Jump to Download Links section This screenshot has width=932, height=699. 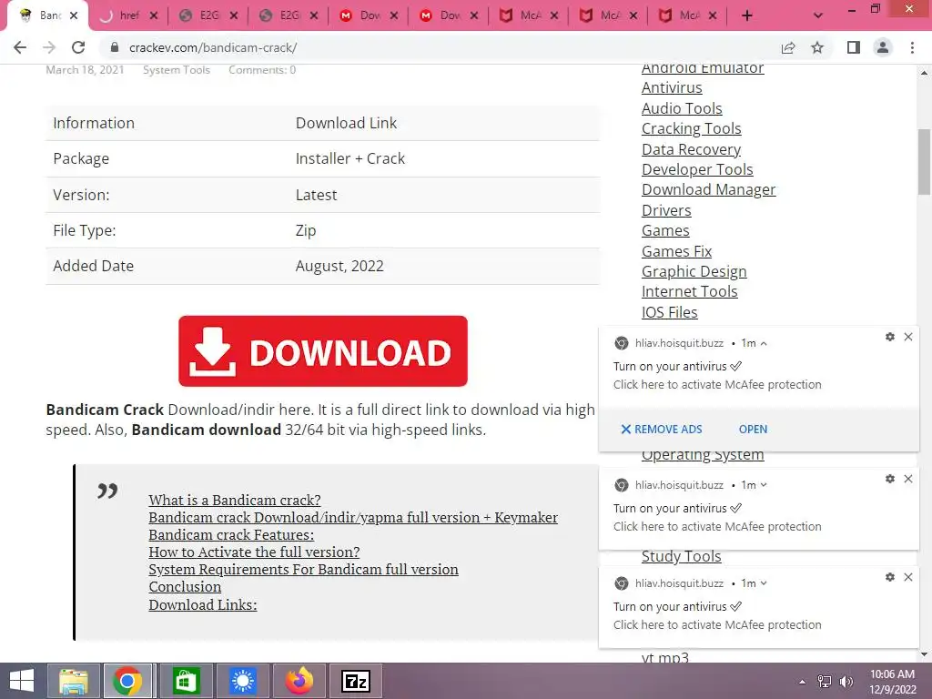tap(203, 605)
